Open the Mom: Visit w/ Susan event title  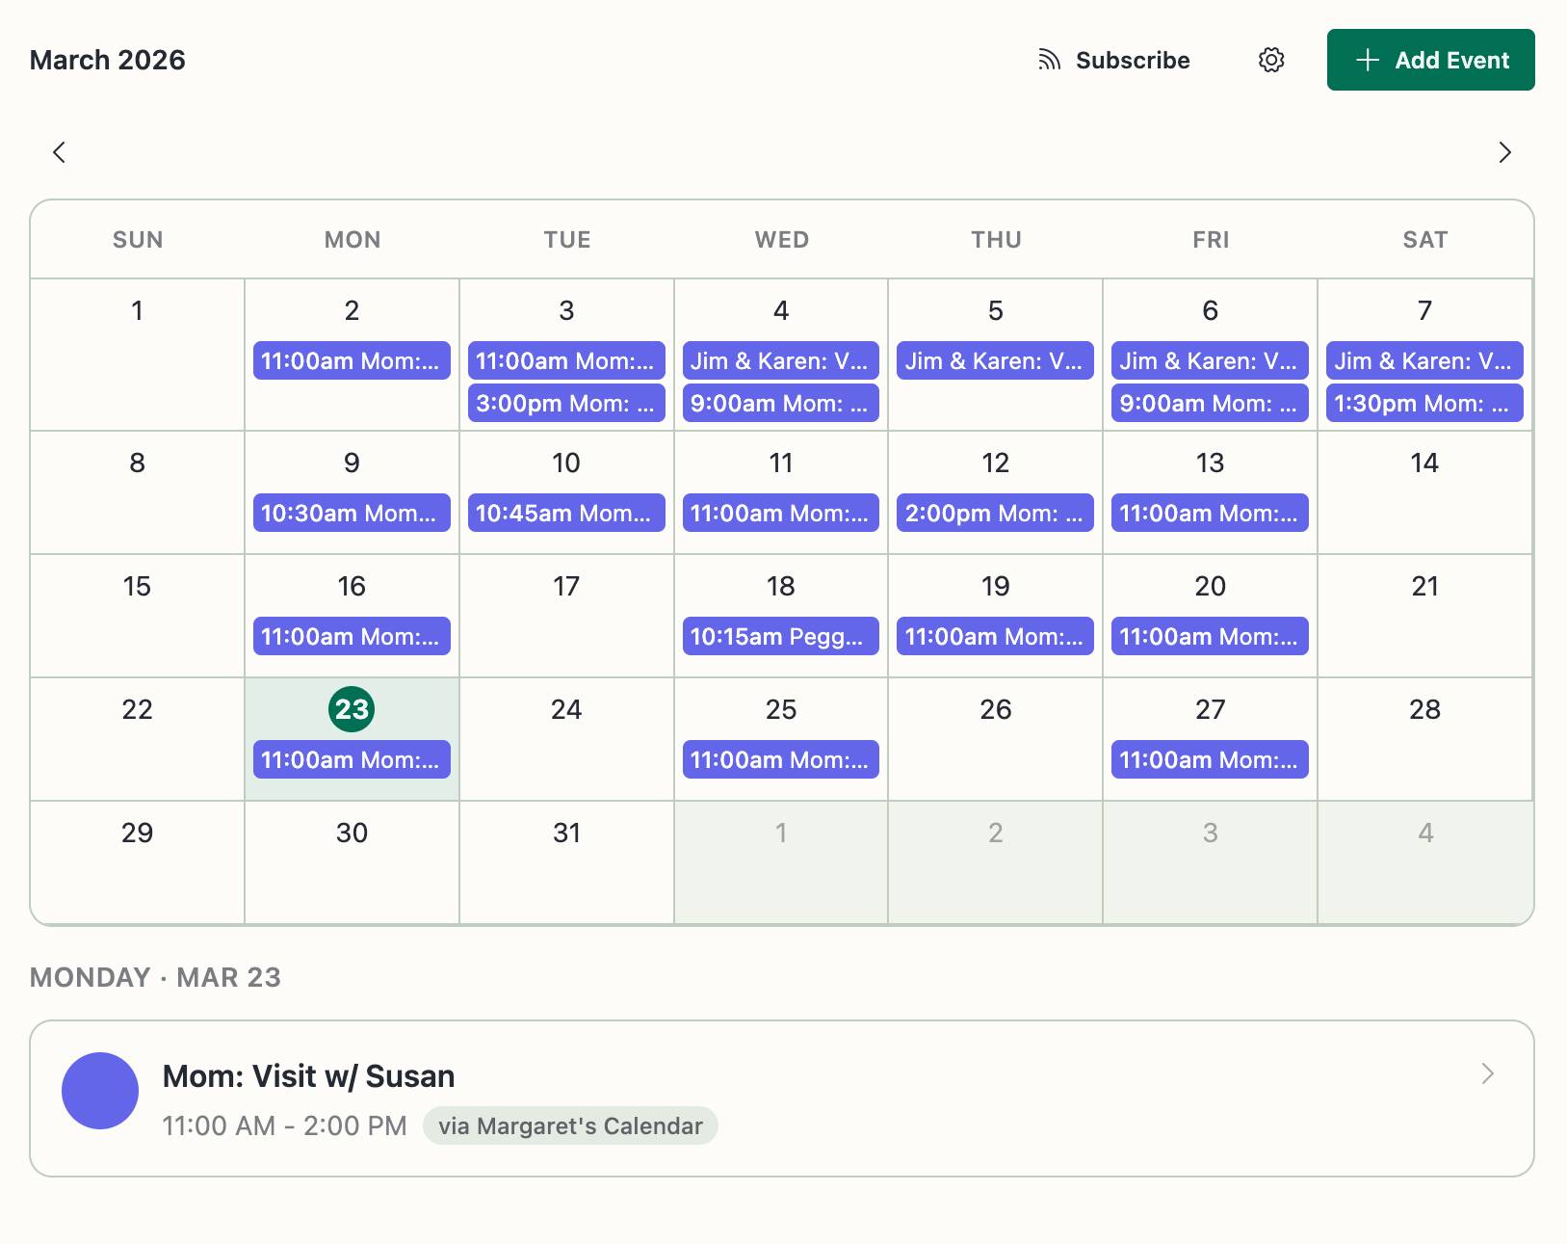tap(310, 1075)
